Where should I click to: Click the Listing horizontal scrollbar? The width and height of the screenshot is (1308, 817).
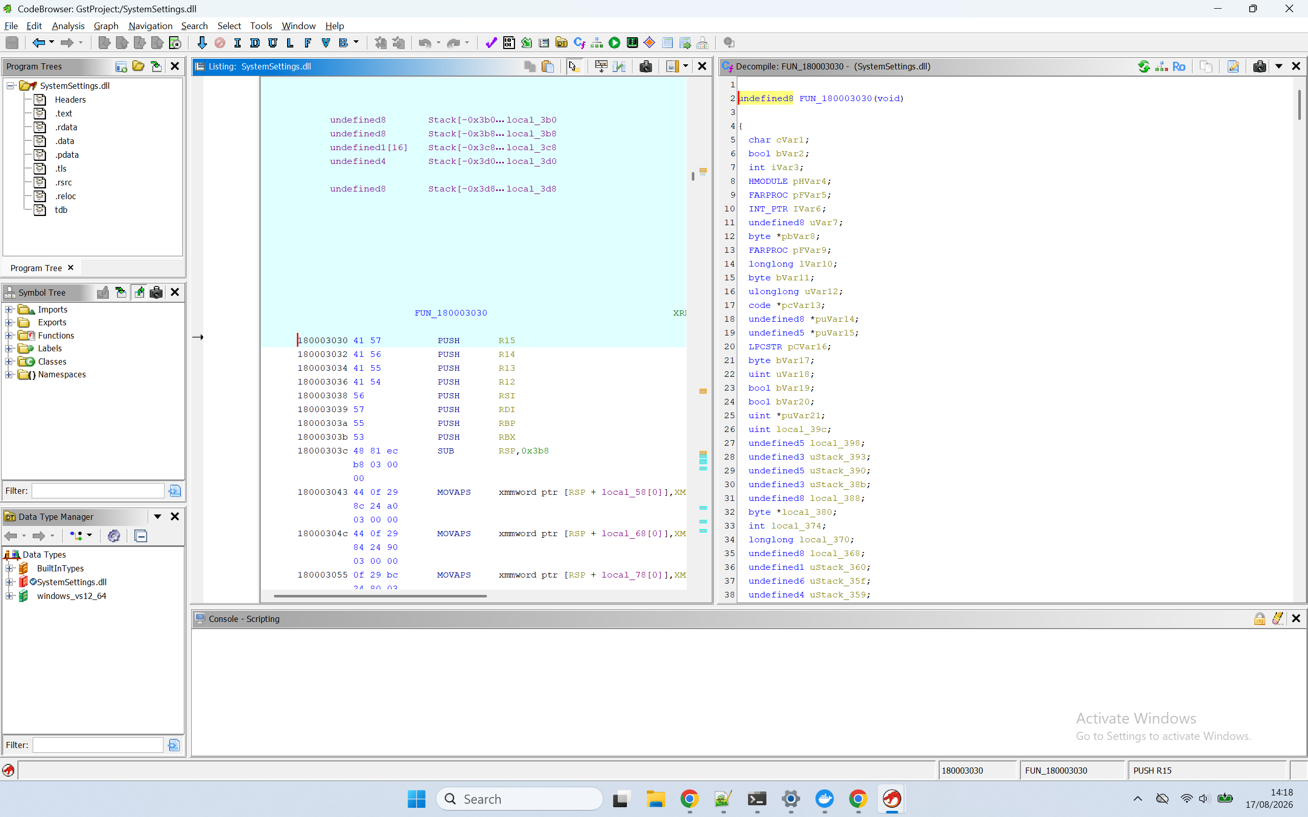pyautogui.click(x=380, y=596)
